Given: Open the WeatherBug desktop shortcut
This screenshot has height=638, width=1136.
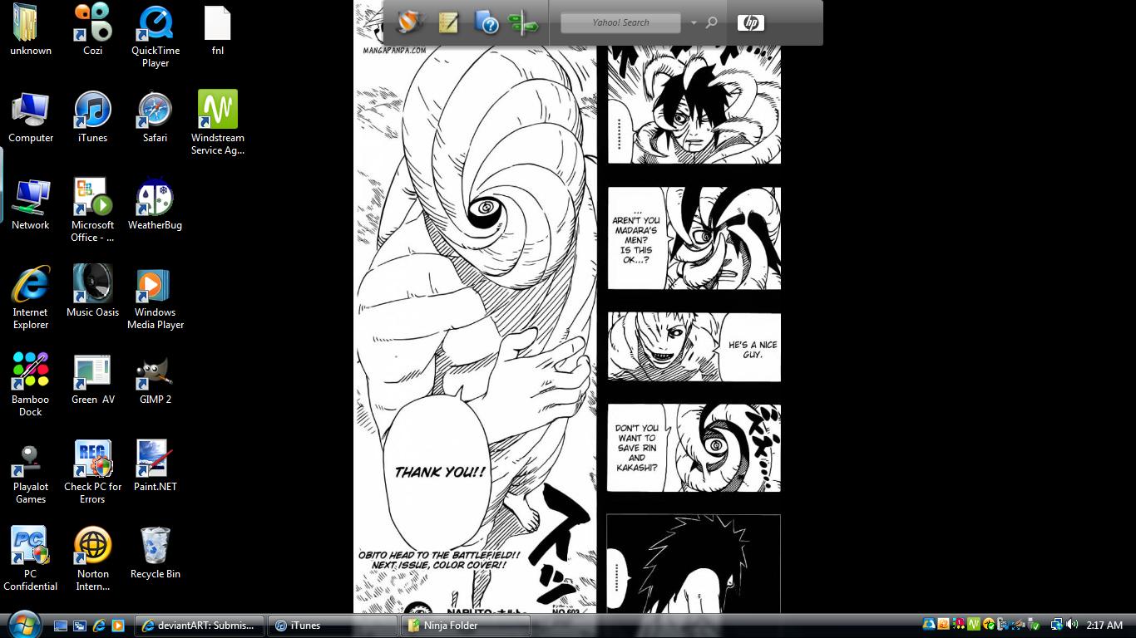Looking at the screenshot, I should 155,205.
